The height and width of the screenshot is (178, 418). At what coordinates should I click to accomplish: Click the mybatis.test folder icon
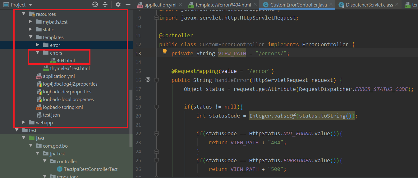pyautogui.click(x=39, y=22)
